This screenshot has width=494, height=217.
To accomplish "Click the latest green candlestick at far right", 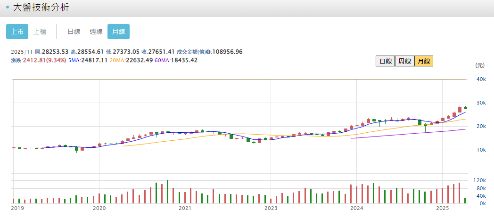I will point(465,108).
